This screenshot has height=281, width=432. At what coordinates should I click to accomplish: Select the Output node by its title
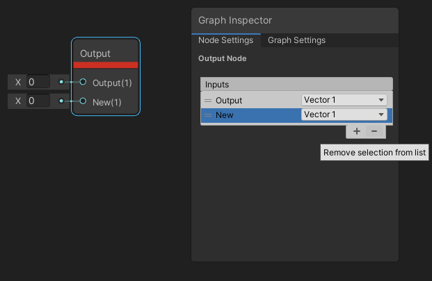[95, 53]
